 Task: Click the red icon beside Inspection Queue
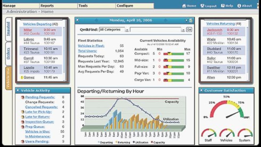click(23, 122)
